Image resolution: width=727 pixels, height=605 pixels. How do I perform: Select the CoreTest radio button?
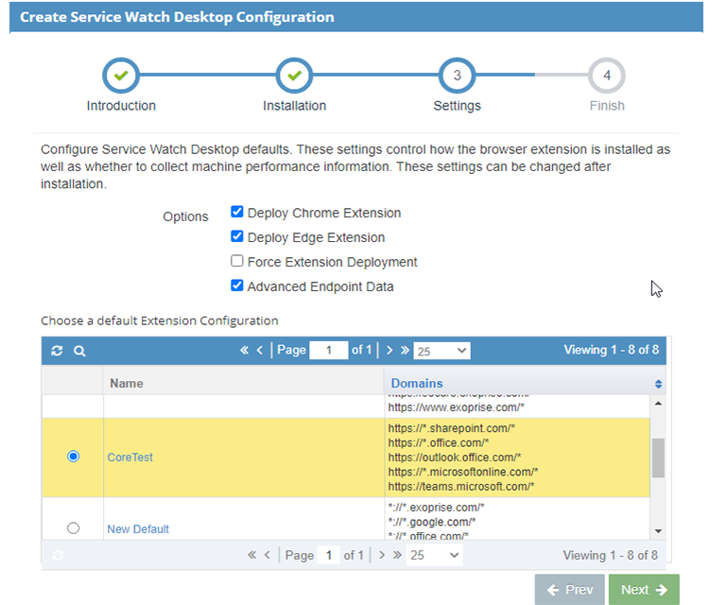click(x=73, y=457)
